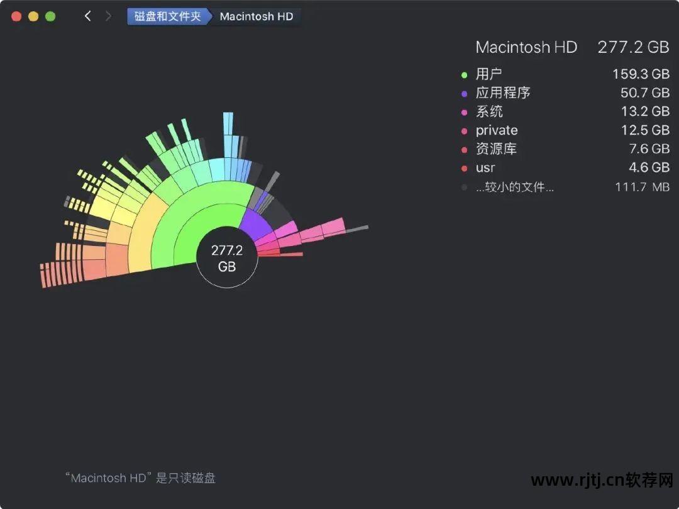Click the ...较小的文件... legend row
679x509 pixels.
click(514, 187)
